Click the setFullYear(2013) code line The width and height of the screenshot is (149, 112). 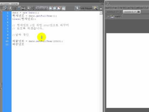coord(38,41)
